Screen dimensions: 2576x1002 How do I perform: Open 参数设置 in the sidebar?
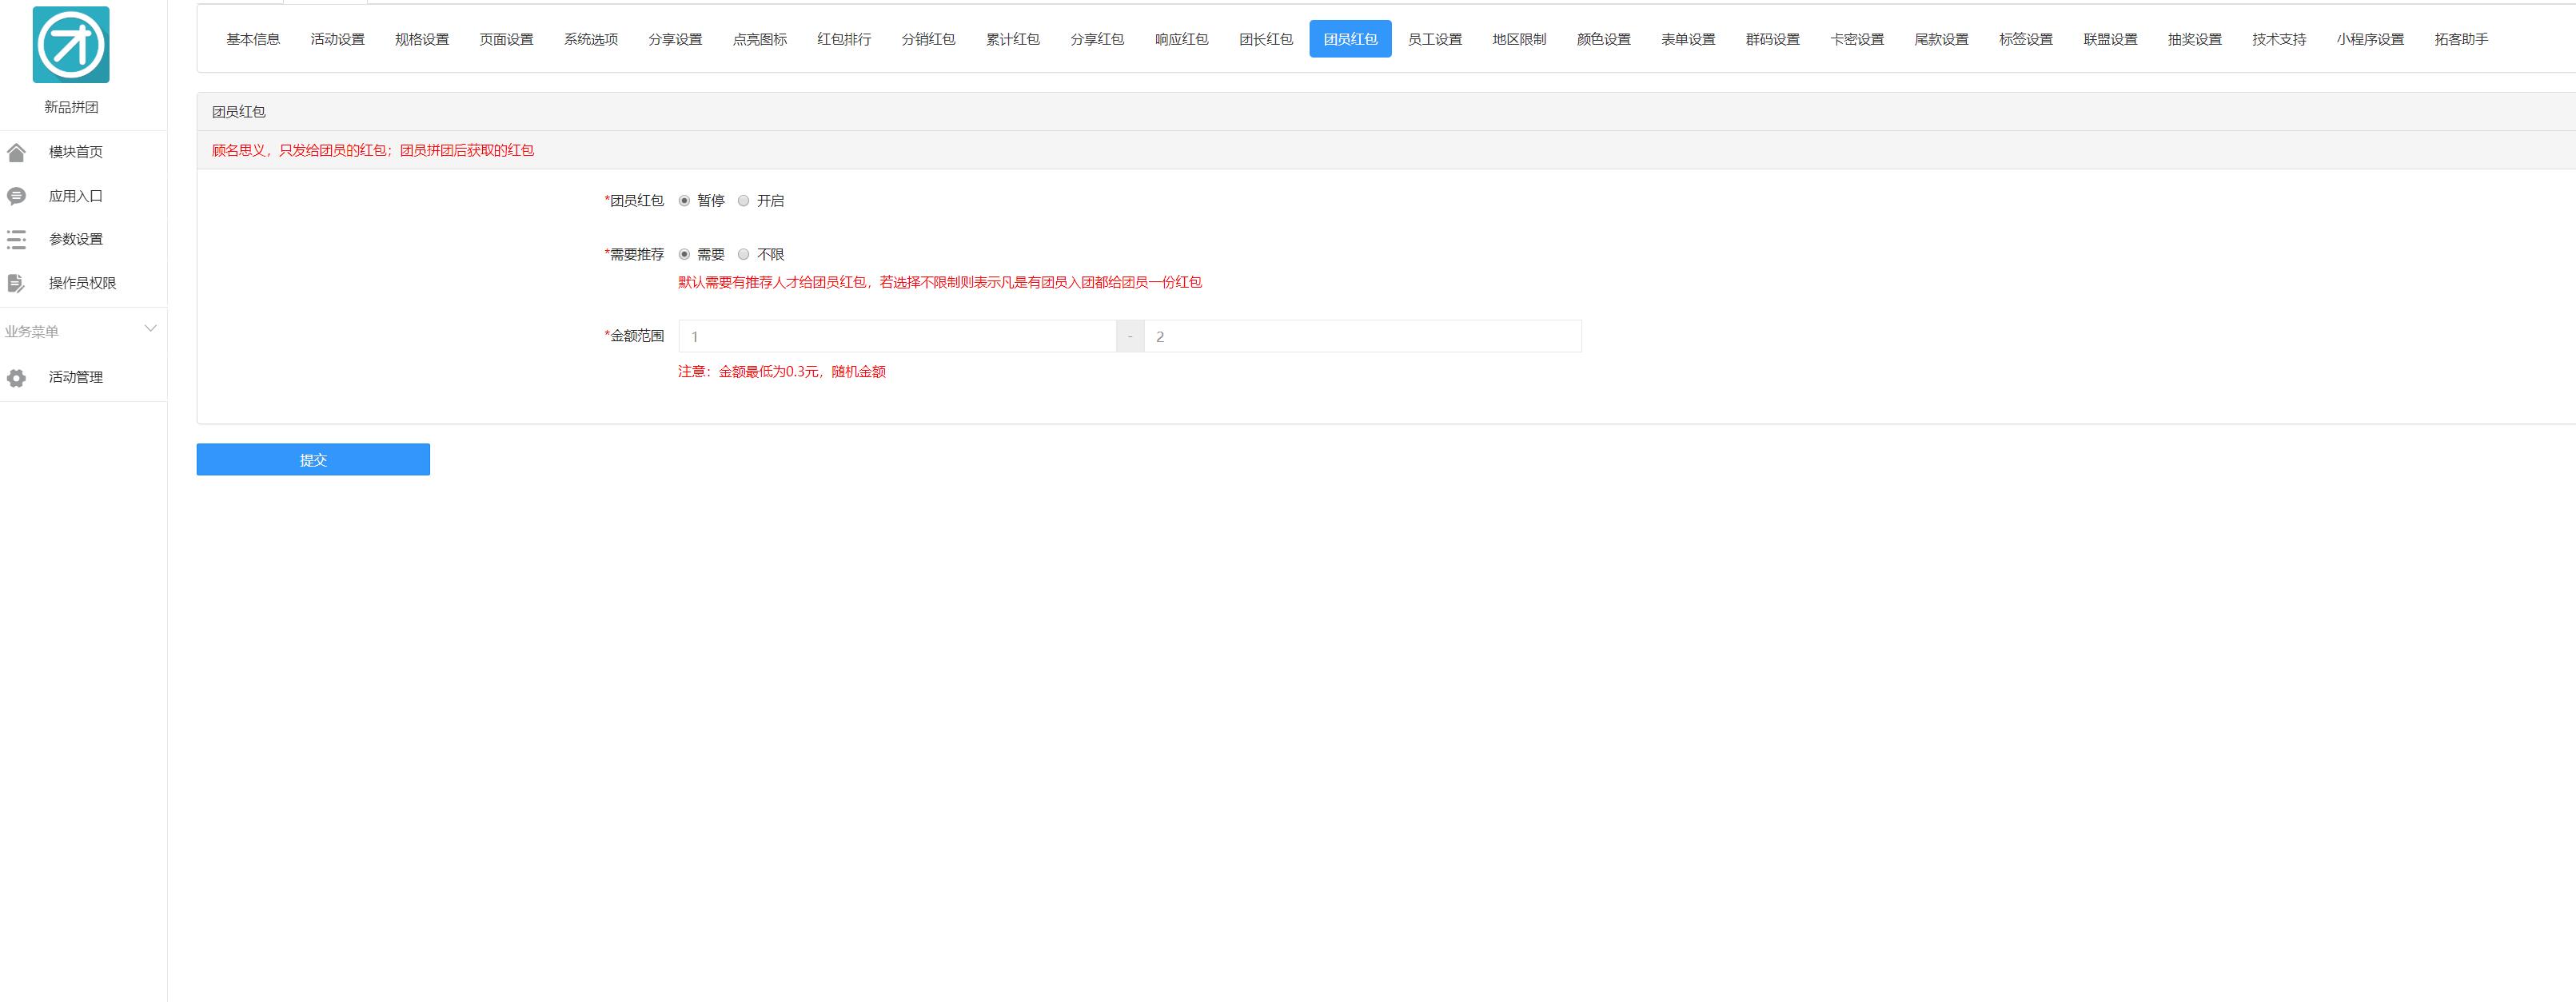[x=76, y=240]
